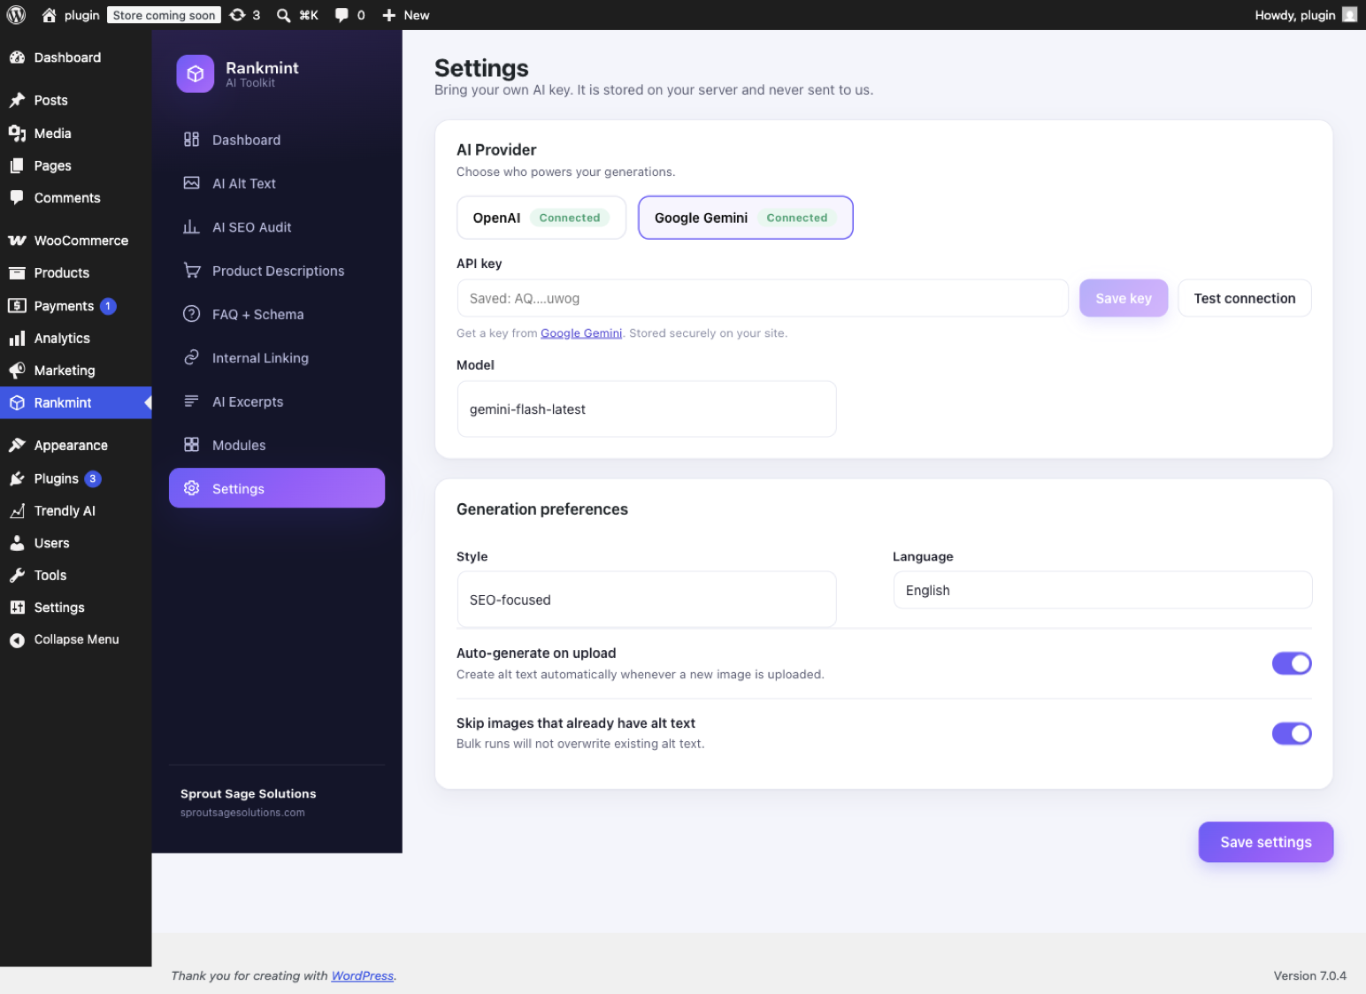This screenshot has width=1366, height=994.
Task: Click the Internal Linking chain icon
Action: tap(191, 357)
